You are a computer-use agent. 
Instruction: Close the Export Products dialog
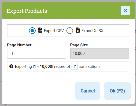[x=125, y=11]
